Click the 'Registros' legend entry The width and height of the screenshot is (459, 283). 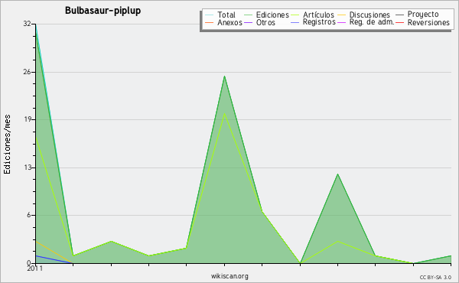[313, 22]
